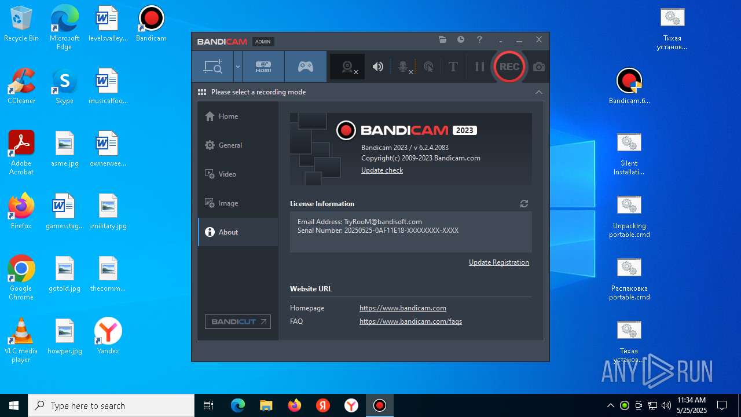Click the Email Address license text
Screen dimensions: 741x417
tap(360, 222)
